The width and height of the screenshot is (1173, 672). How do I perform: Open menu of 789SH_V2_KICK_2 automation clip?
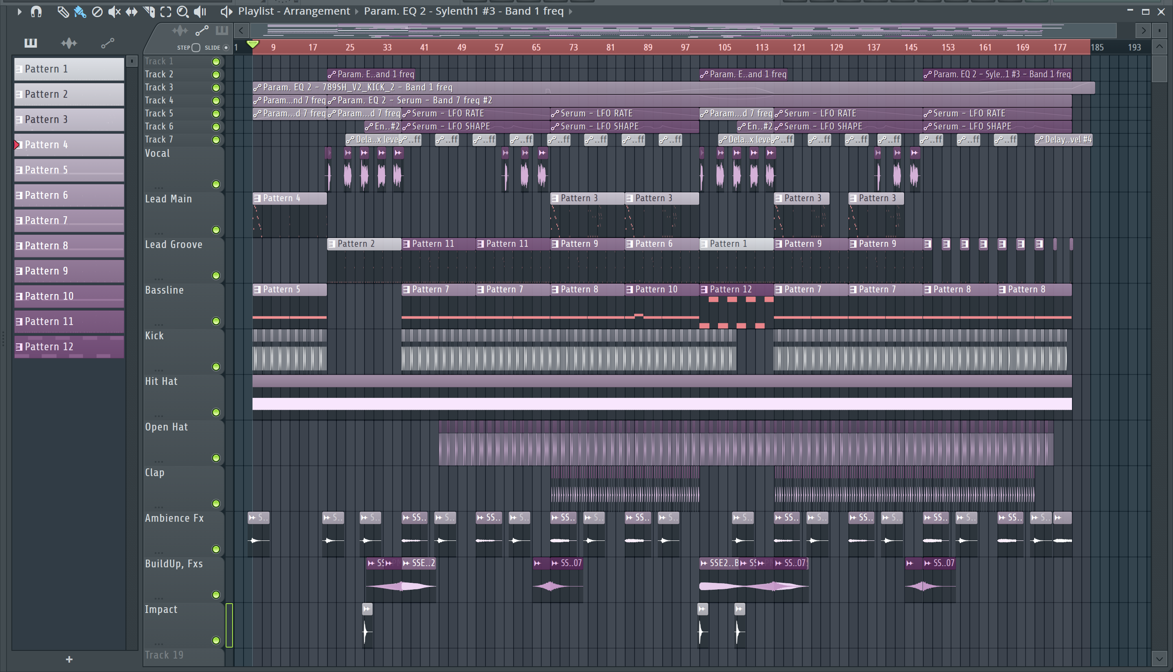257,88
